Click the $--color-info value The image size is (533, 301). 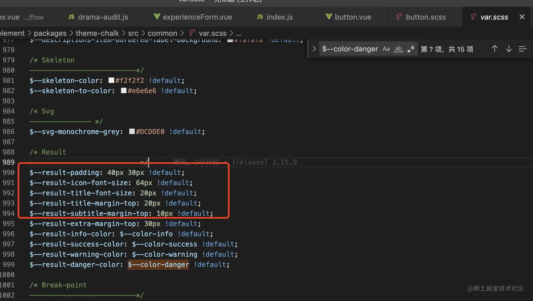[x=146, y=234]
